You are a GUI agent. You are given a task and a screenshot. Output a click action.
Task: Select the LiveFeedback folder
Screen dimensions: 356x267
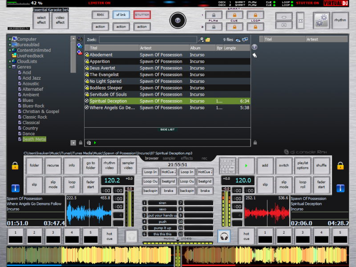pyautogui.click(x=28, y=56)
